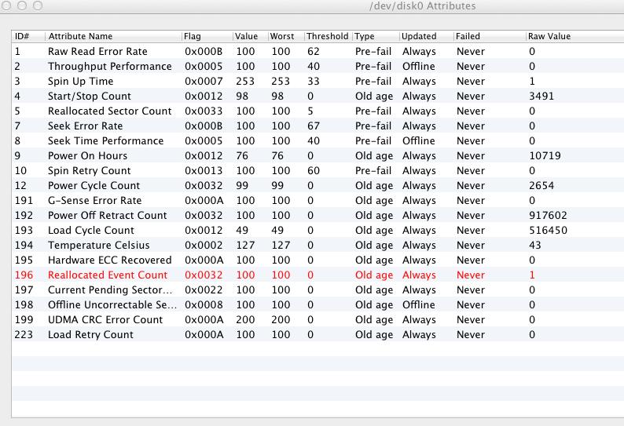Click Seek Time Performance attribute
The height and width of the screenshot is (426, 624).
click(x=105, y=140)
